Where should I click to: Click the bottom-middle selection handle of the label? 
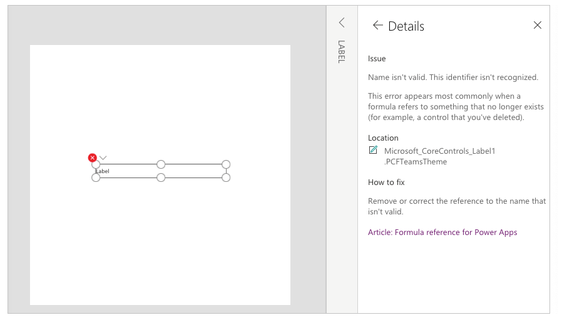click(161, 177)
